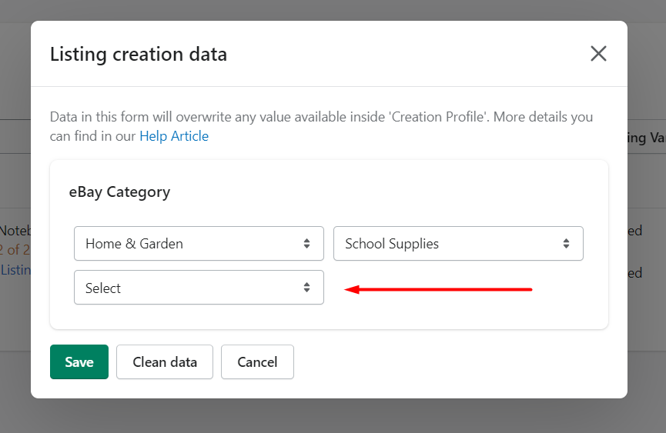Screen dimensions: 666x433
Task: Save the listing creation data
Action: 79,362
